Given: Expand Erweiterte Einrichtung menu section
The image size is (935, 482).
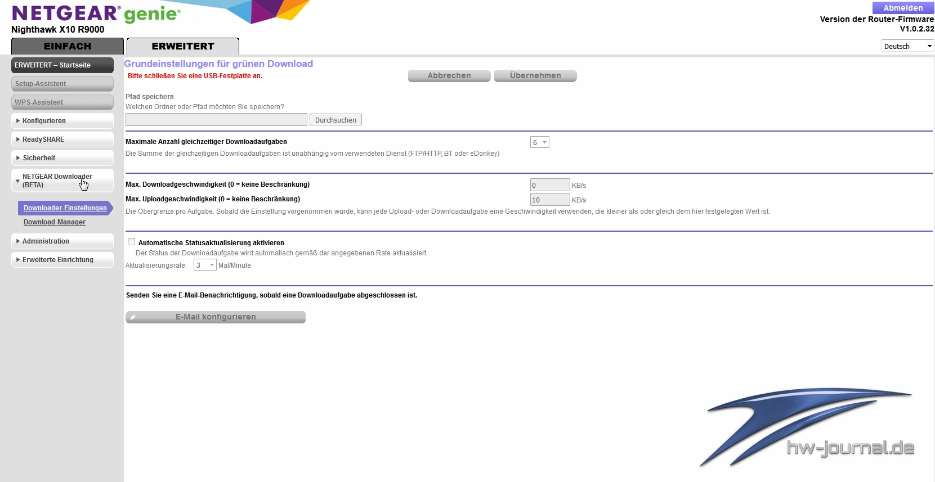Looking at the screenshot, I should [x=62, y=260].
